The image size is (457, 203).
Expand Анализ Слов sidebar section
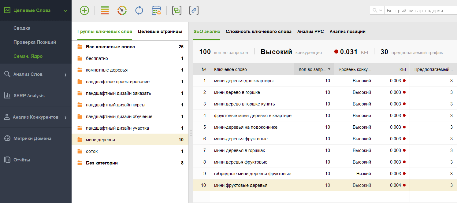coord(36,74)
